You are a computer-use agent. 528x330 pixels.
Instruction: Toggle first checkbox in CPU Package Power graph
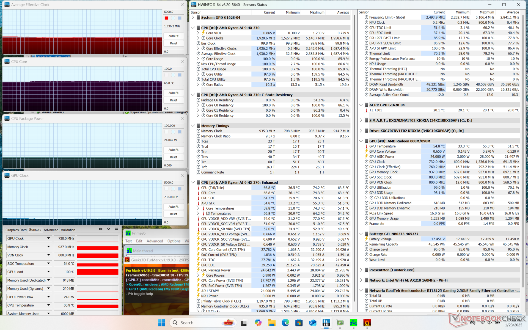(166, 132)
